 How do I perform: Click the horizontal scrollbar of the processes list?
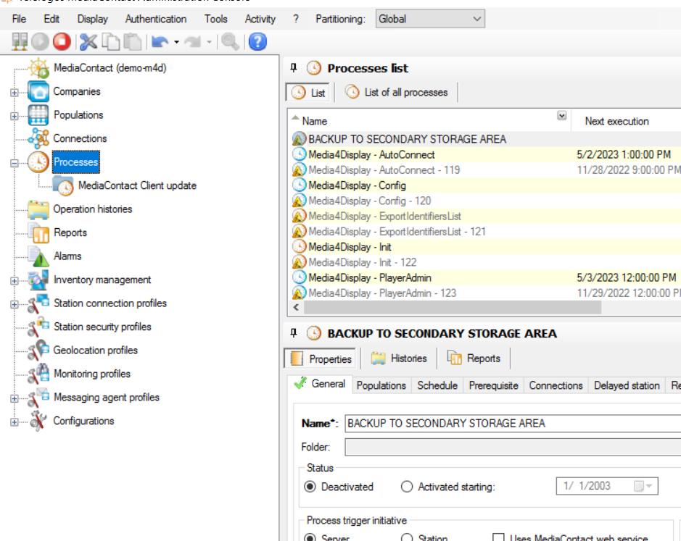[x=453, y=308]
